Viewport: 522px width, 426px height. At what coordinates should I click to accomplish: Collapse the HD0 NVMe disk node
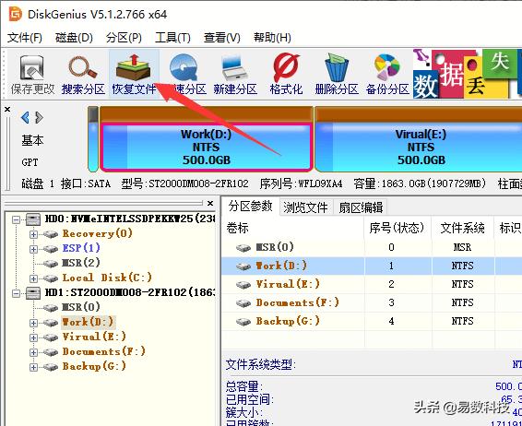pos(16,219)
